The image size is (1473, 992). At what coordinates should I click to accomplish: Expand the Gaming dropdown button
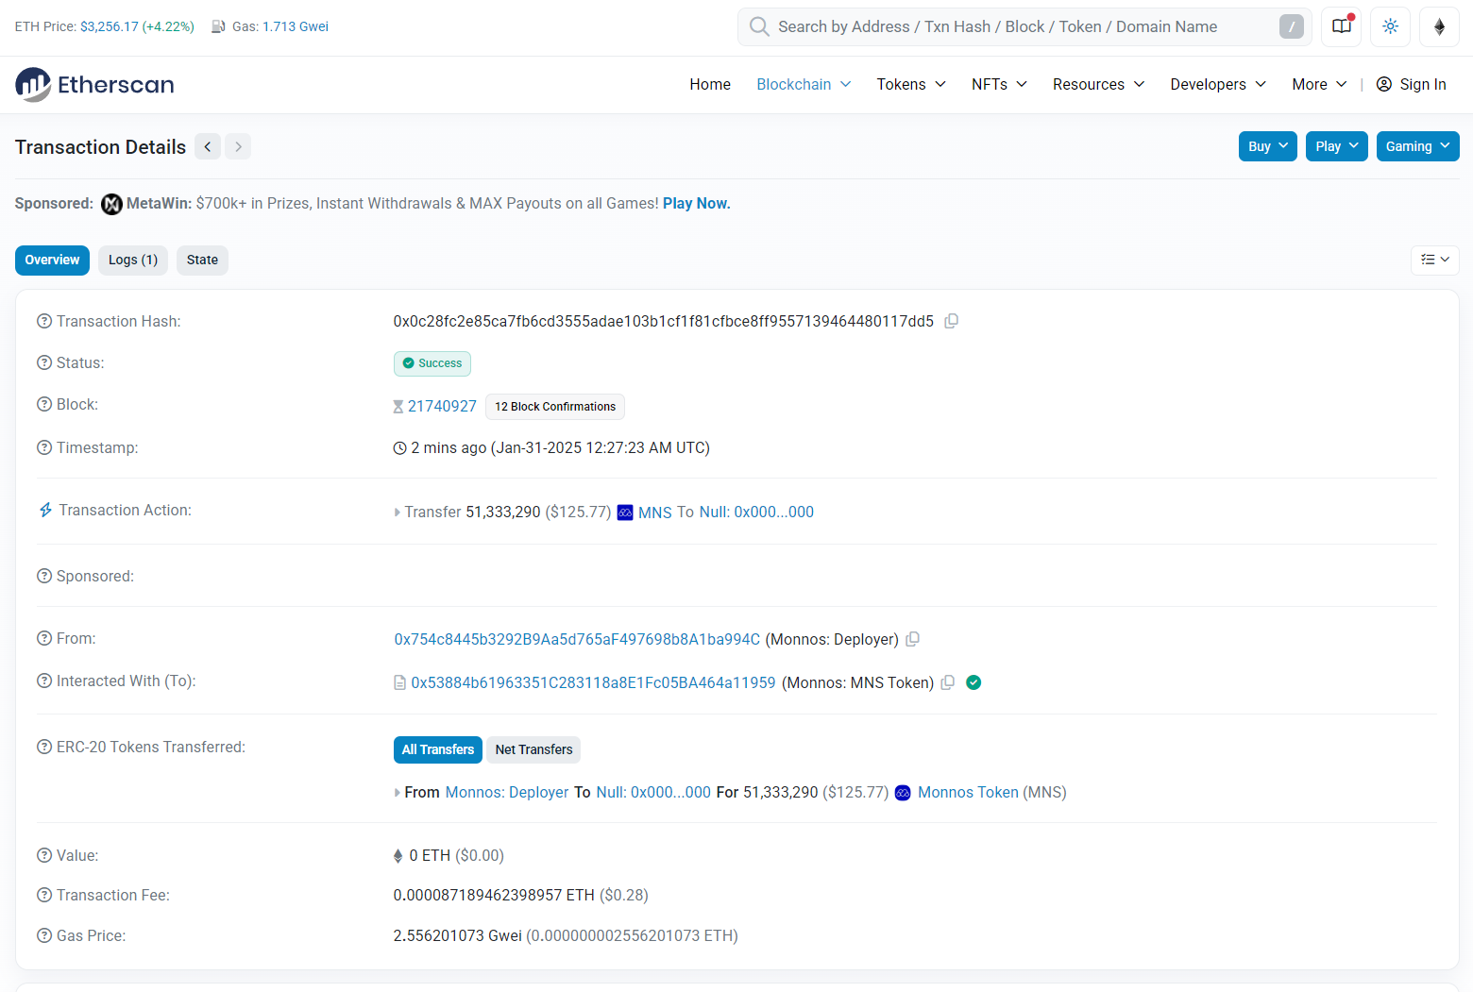pyautogui.click(x=1418, y=146)
